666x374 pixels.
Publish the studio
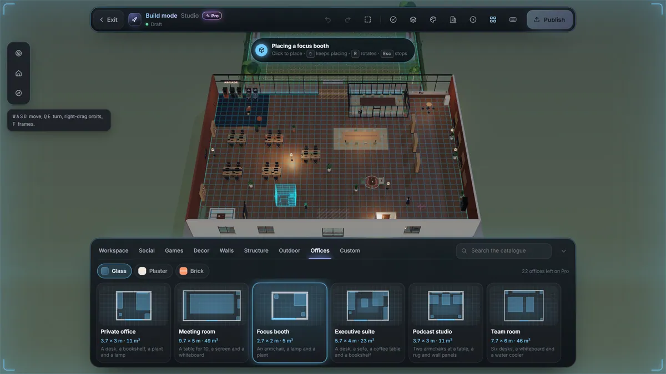tap(549, 19)
